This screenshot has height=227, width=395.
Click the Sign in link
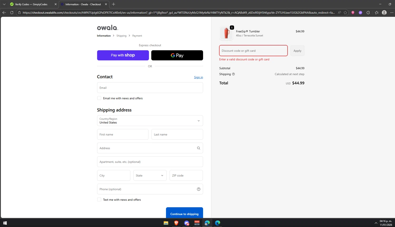tap(198, 77)
